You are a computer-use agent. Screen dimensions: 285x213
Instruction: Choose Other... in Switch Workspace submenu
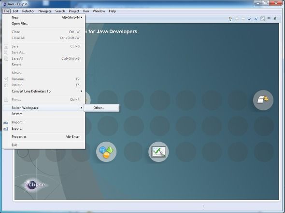pyautogui.click(x=101, y=108)
